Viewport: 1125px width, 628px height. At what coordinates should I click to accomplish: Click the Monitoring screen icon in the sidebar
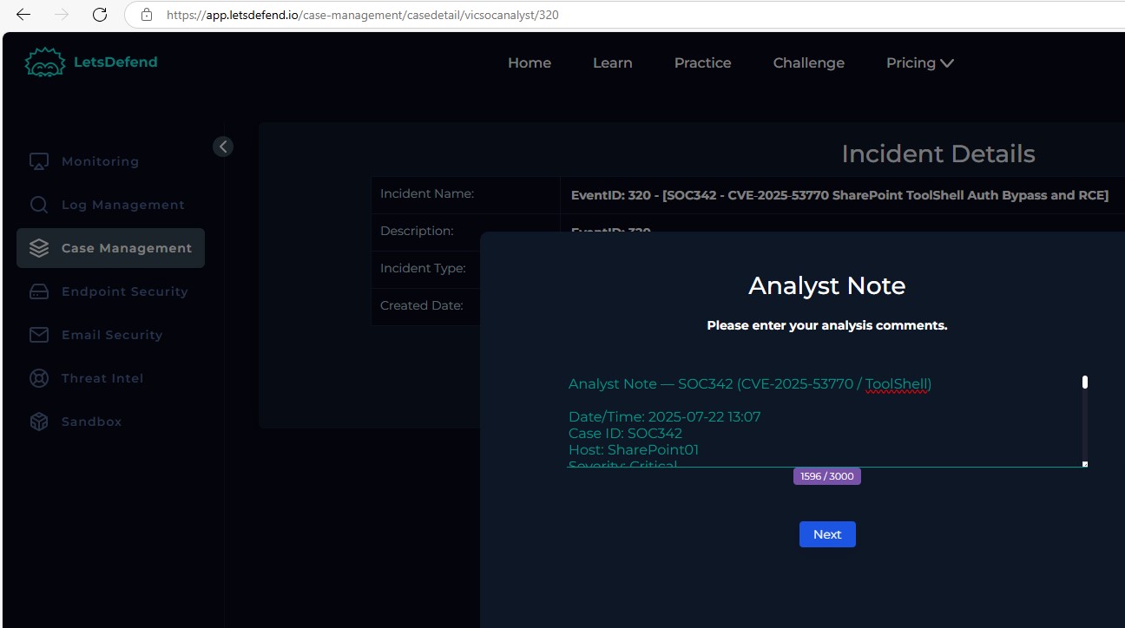click(x=39, y=161)
